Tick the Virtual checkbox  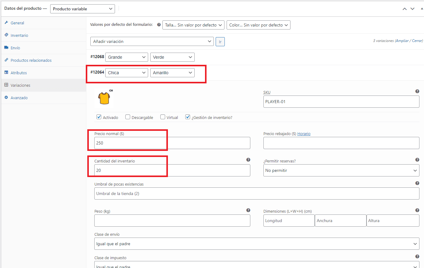pos(163,117)
